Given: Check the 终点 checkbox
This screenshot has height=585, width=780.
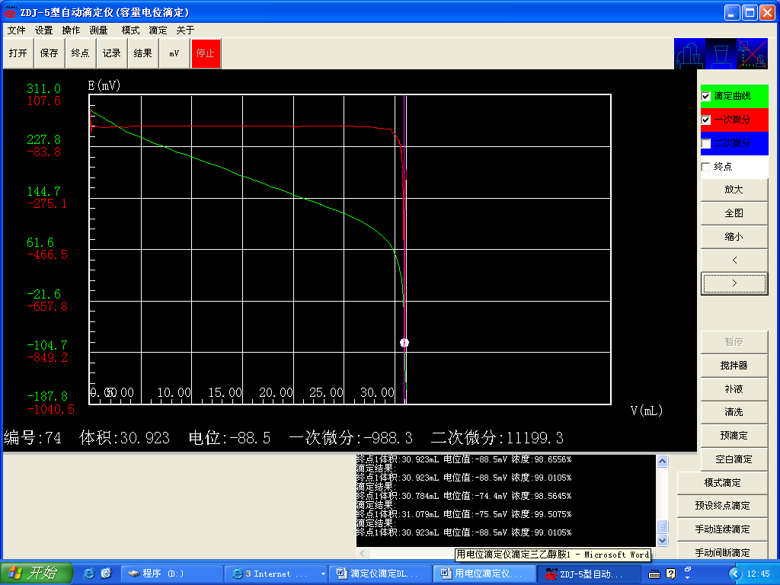Looking at the screenshot, I should [706, 166].
